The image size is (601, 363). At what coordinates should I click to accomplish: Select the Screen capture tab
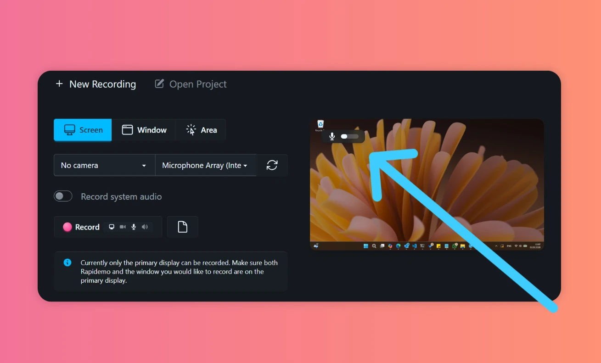tap(83, 130)
